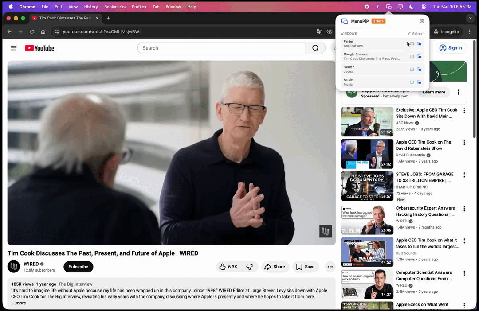View site information in the address bar
This screenshot has height=311, width=479.
click(x=56, y=32)
